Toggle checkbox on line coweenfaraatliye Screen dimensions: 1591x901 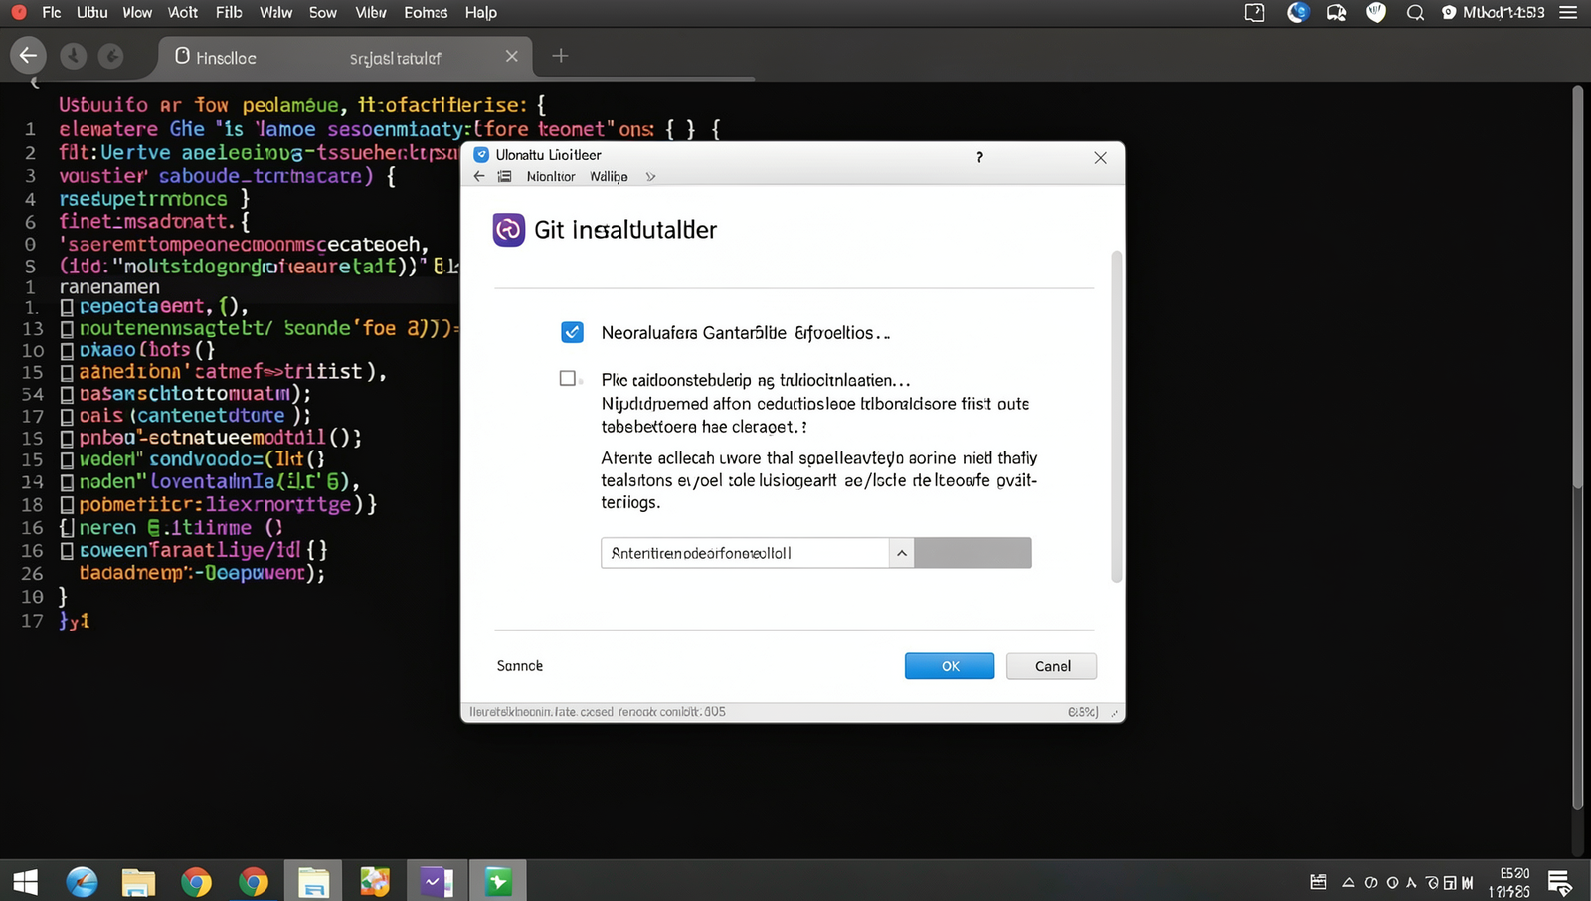[67, 550]
